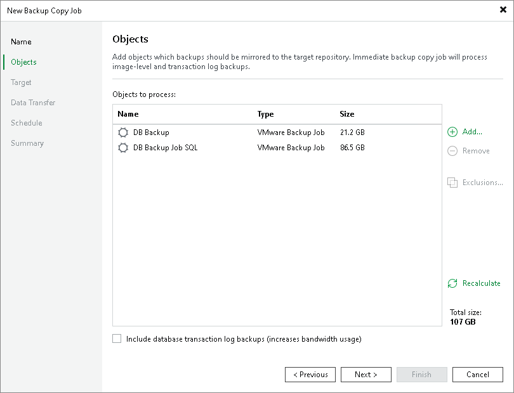Select the DB Backup Job SQL row

click(190, 148)
